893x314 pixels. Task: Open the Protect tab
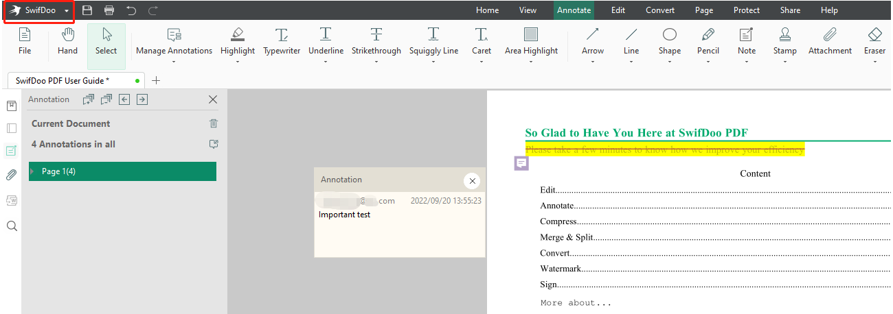746,10
